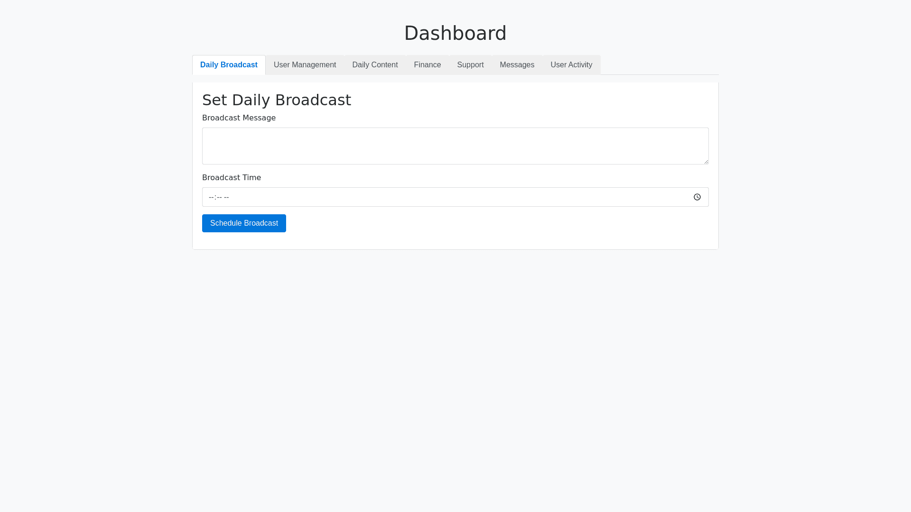Select the AM/PM segment of Broadcast Time

226,197
